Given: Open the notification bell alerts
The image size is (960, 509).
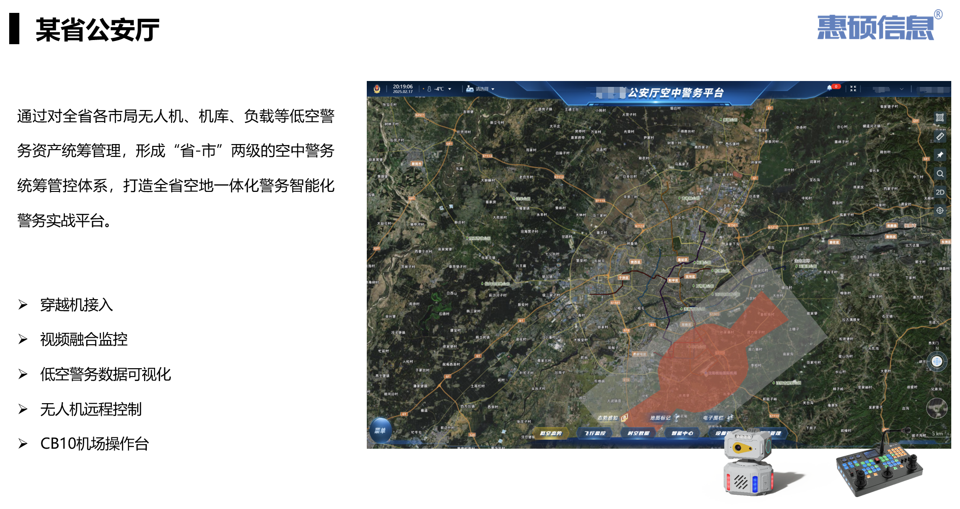Looking at the screenshot, I should tap(829, 87).
